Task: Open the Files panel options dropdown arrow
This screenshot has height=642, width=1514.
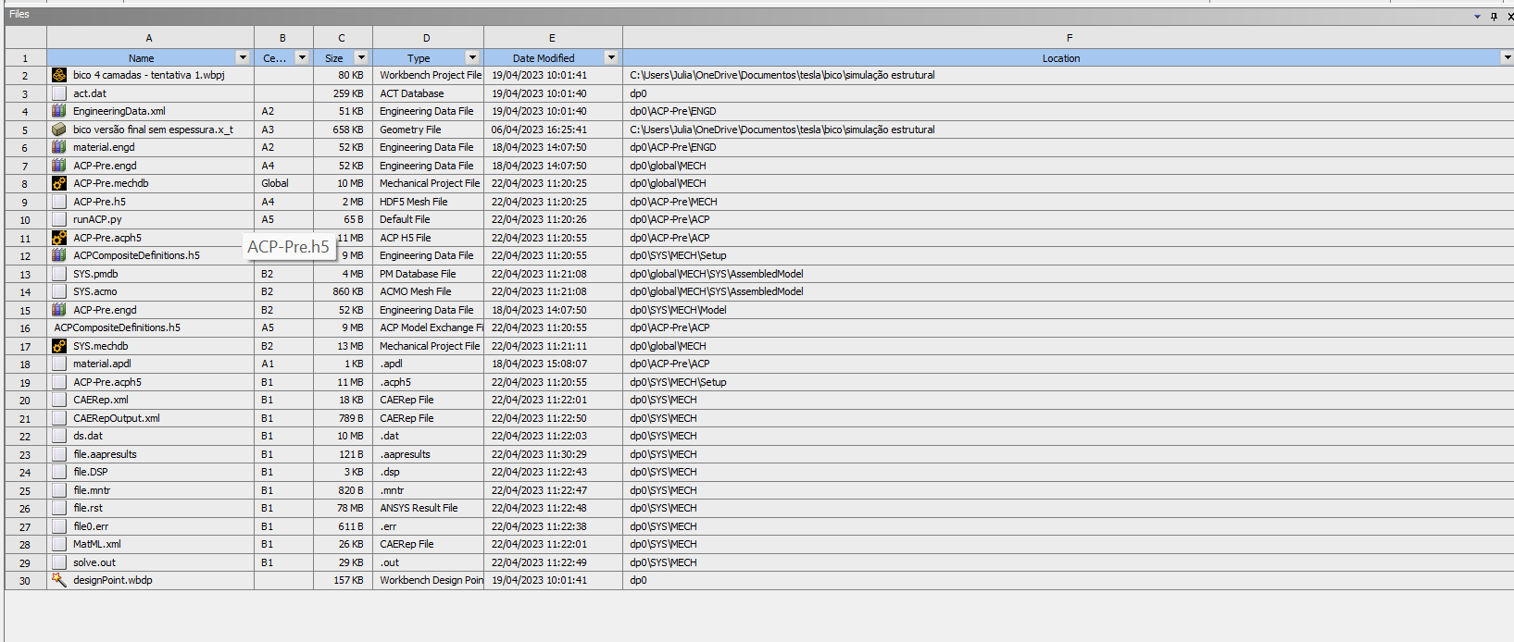Action: click(1477, 17)
